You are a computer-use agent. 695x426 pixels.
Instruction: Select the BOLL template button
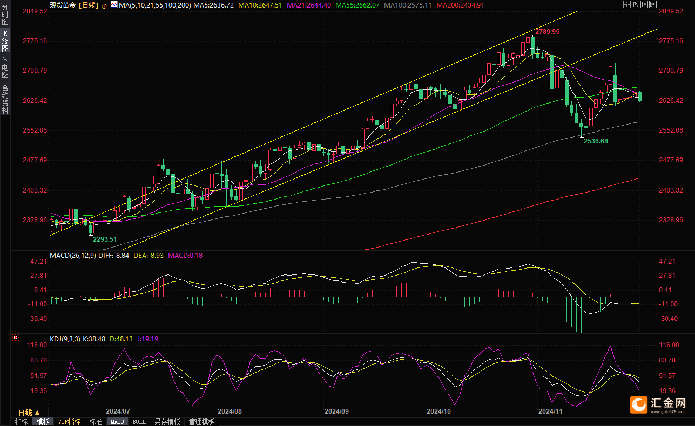coord(139,422)
